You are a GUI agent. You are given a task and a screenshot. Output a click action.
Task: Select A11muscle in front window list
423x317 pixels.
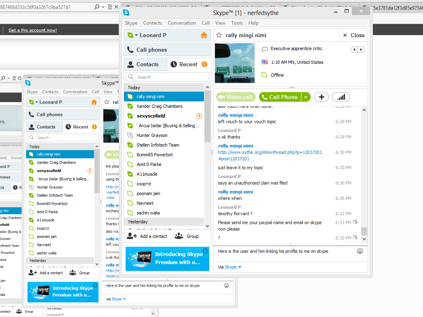point(164,174)
